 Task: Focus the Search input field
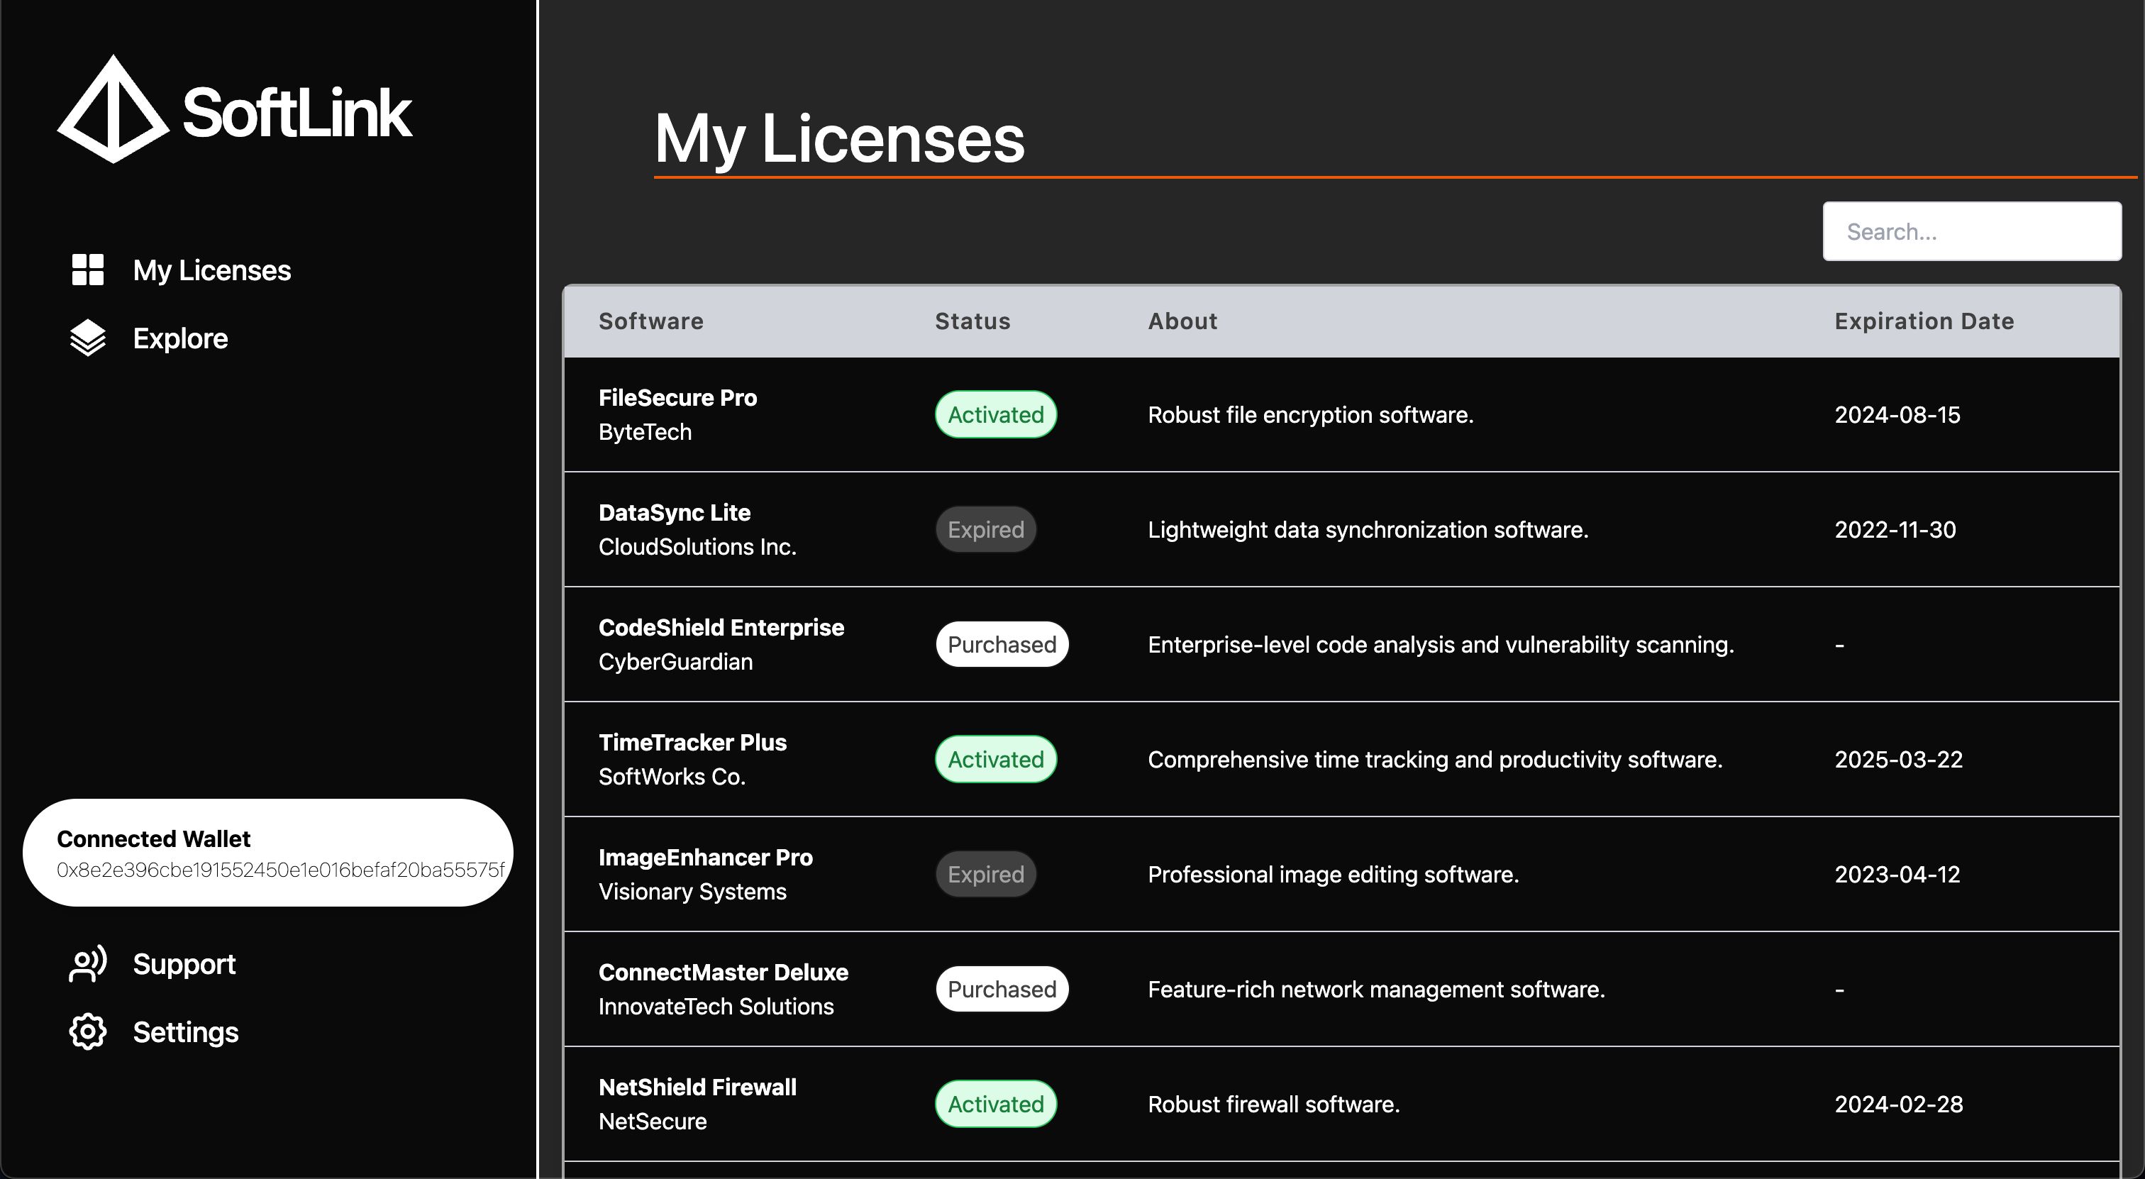(1972, 231)
